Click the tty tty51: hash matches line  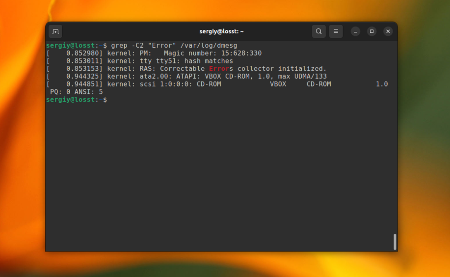tap(139, 61)
